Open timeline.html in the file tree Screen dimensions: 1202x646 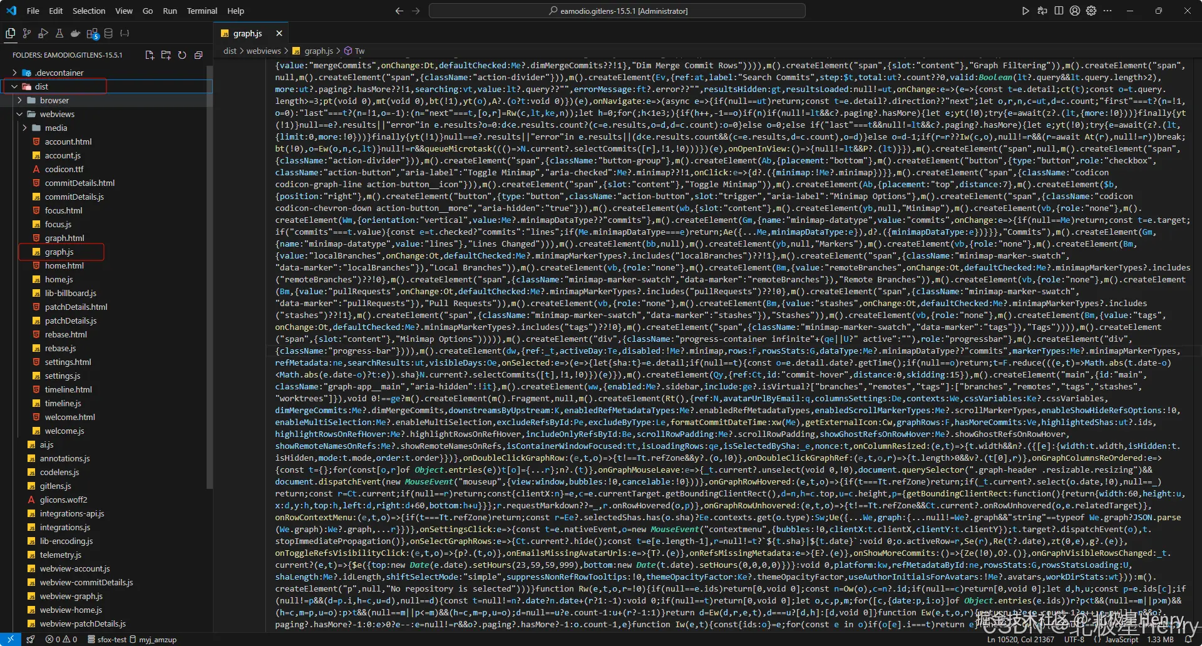(68, 389)
